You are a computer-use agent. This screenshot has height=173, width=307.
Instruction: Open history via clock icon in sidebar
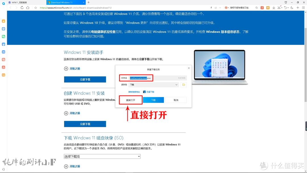tap(3, 28)
